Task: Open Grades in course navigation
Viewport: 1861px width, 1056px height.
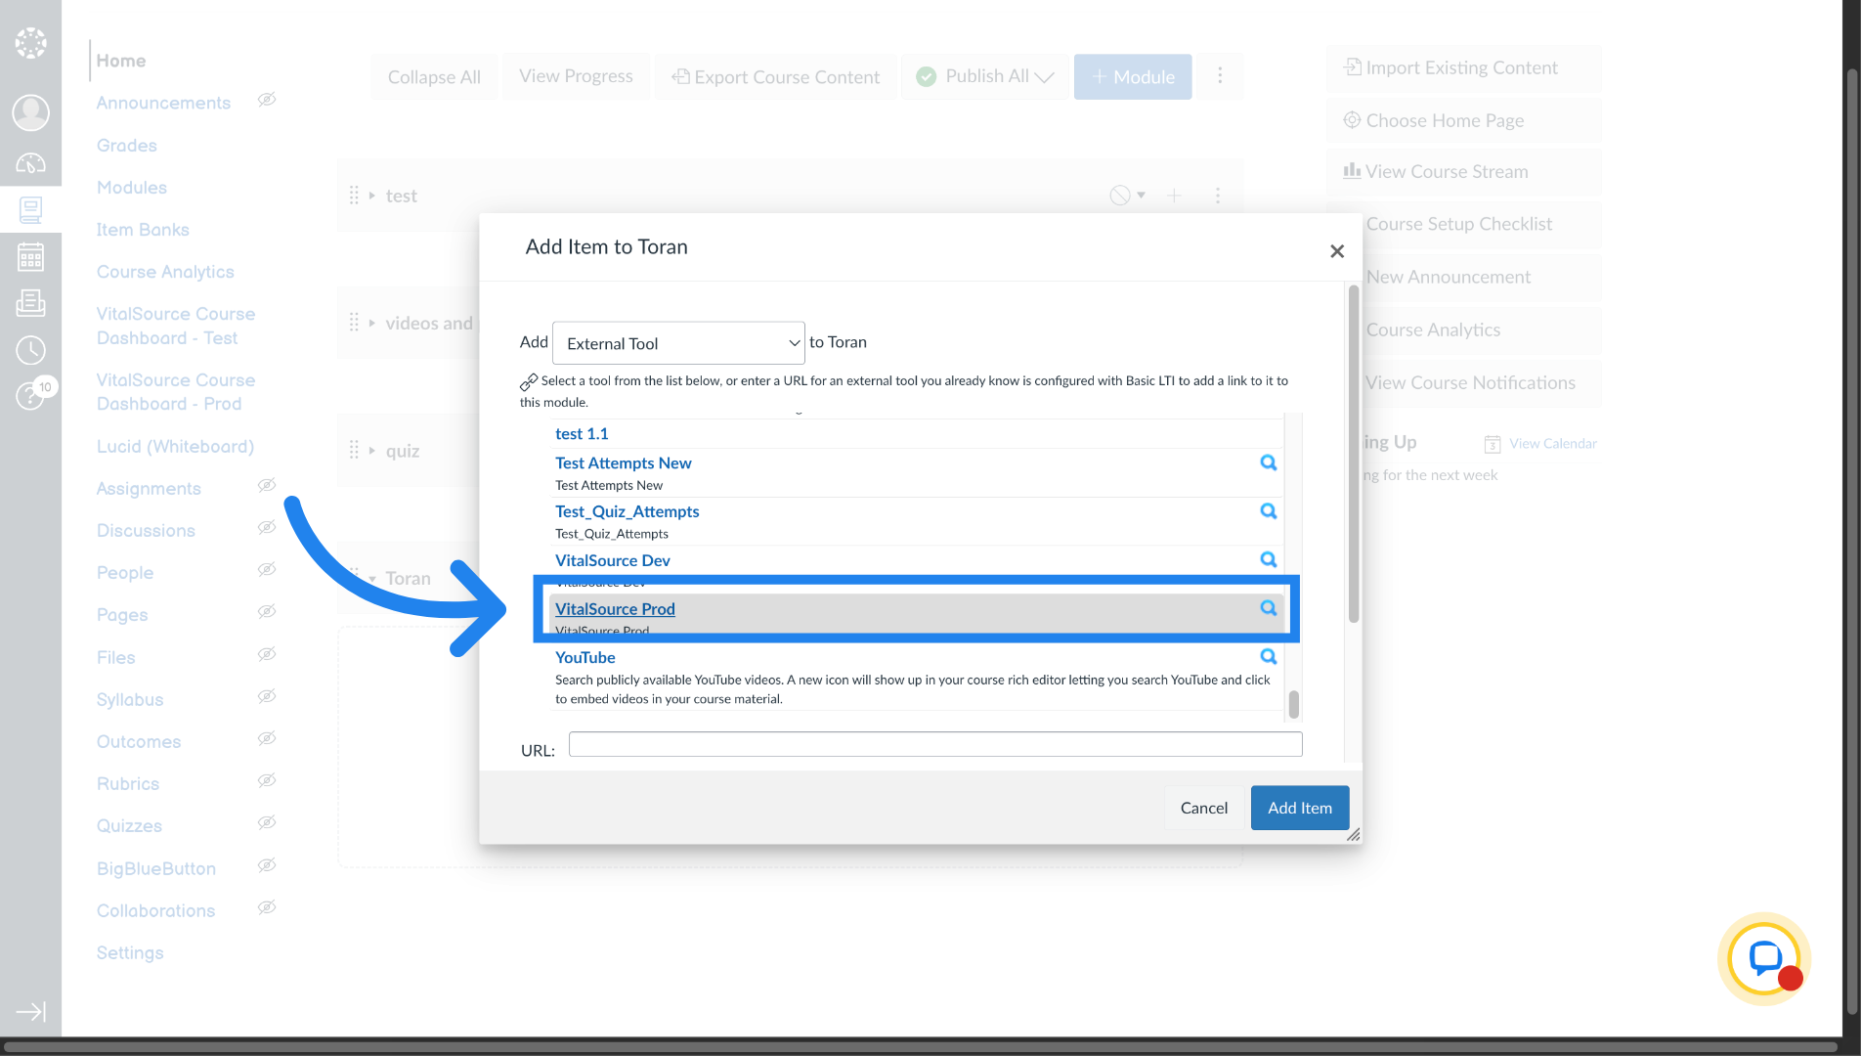Action: [127, 146]
